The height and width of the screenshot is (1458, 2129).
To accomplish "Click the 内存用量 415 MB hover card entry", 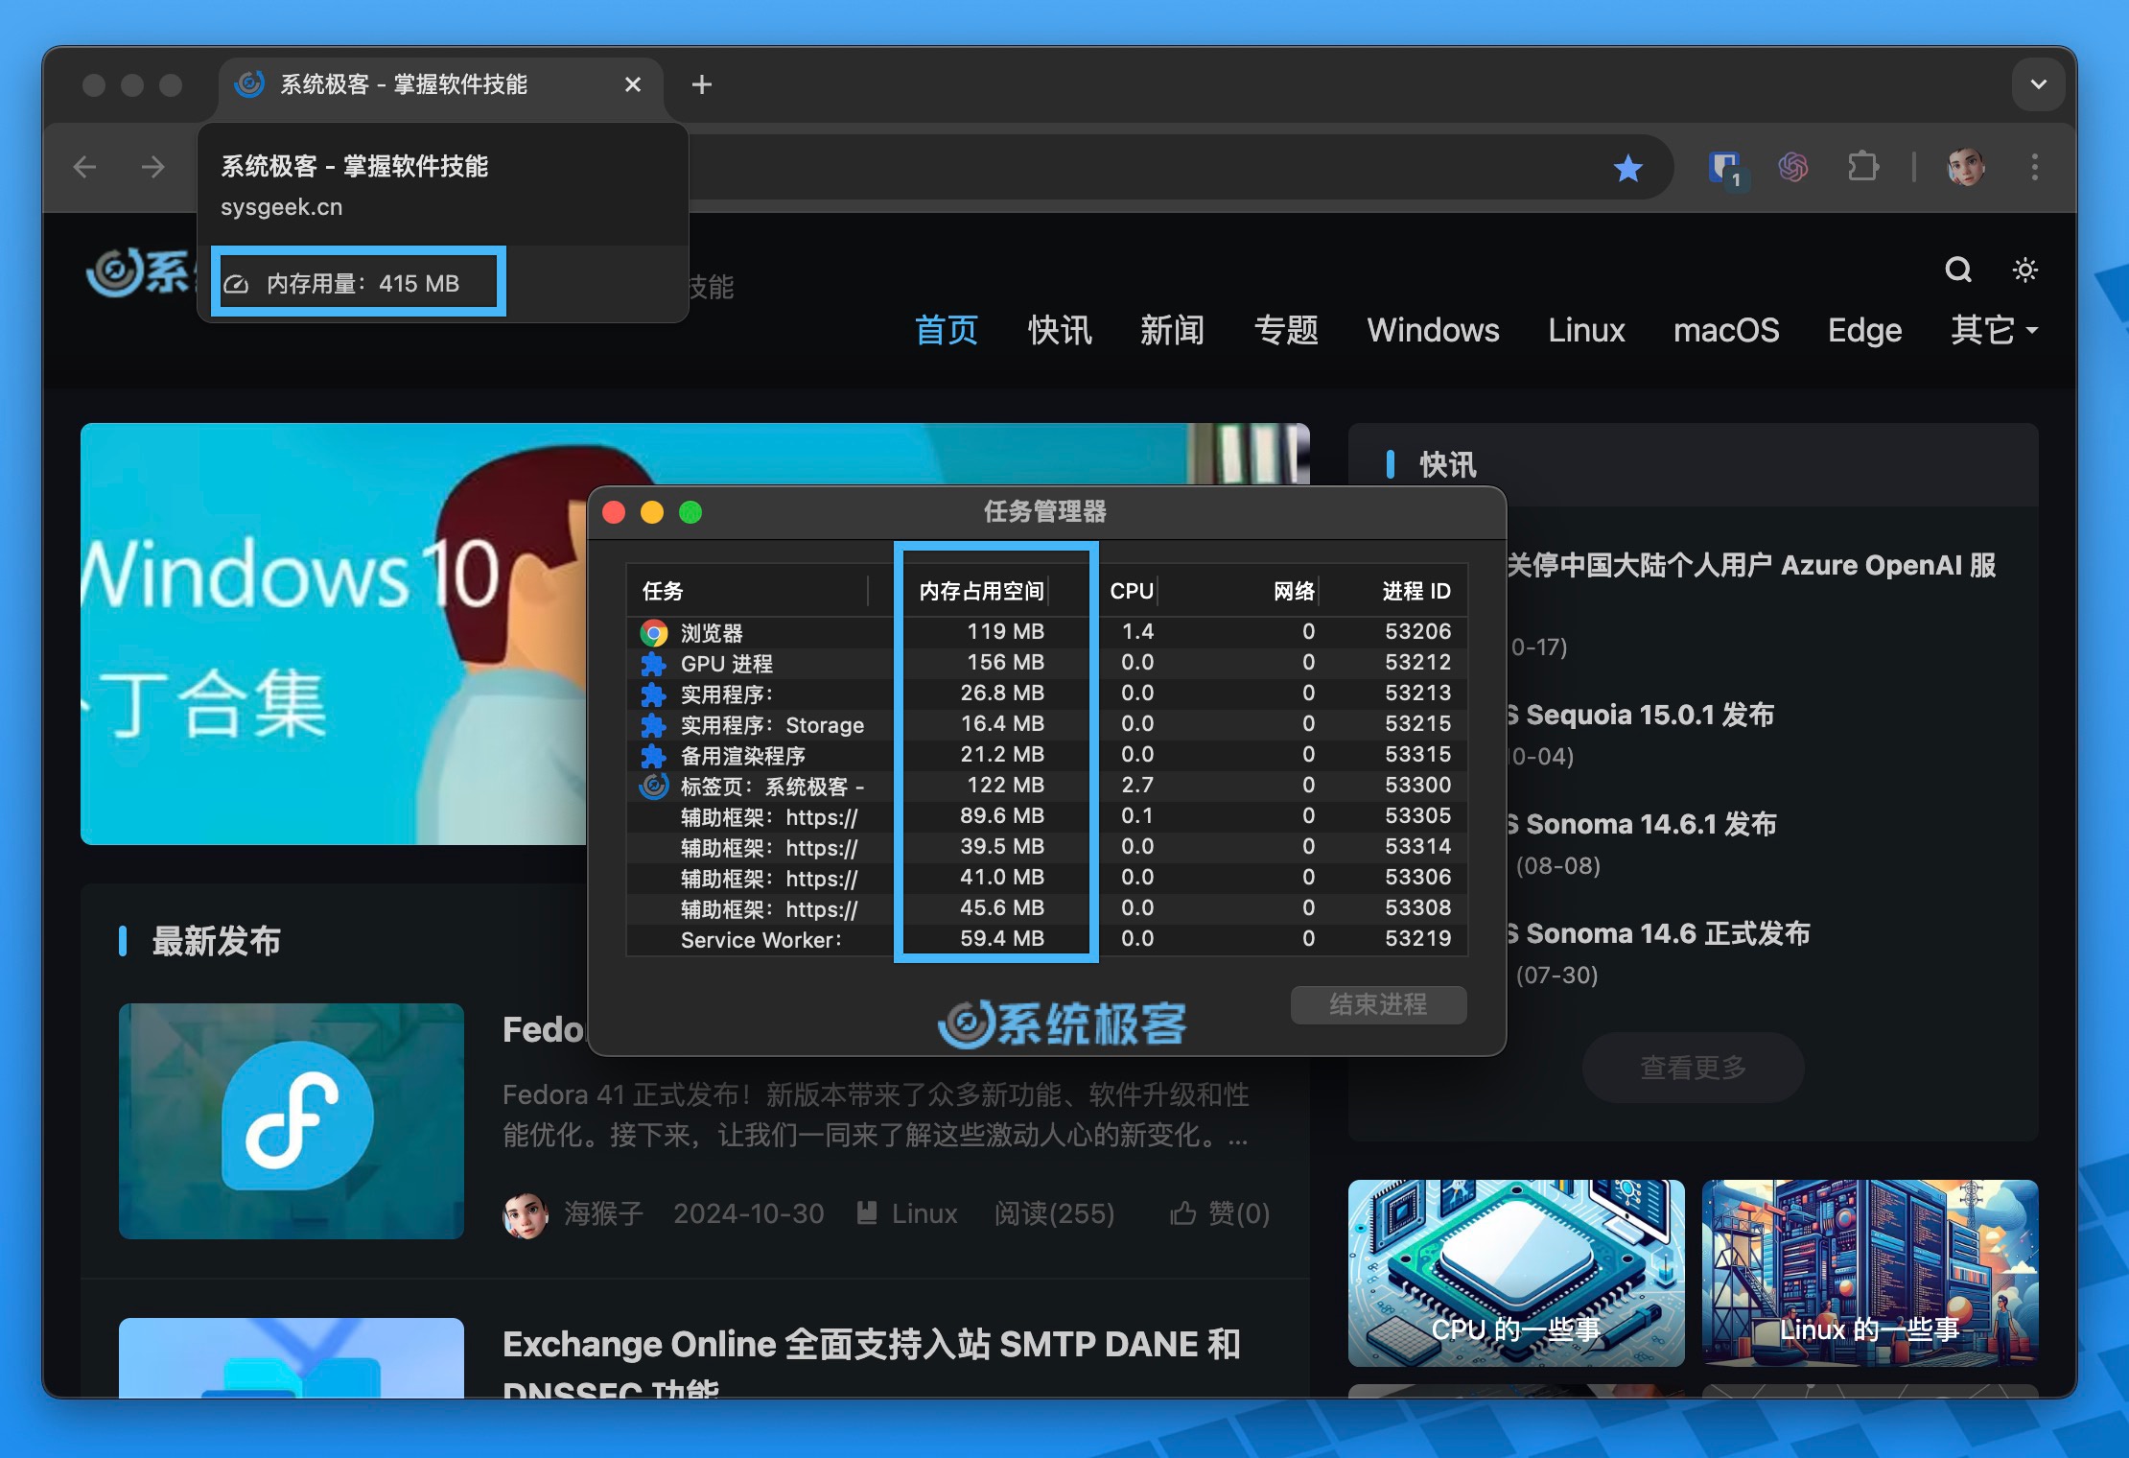I will click(358, 283).
